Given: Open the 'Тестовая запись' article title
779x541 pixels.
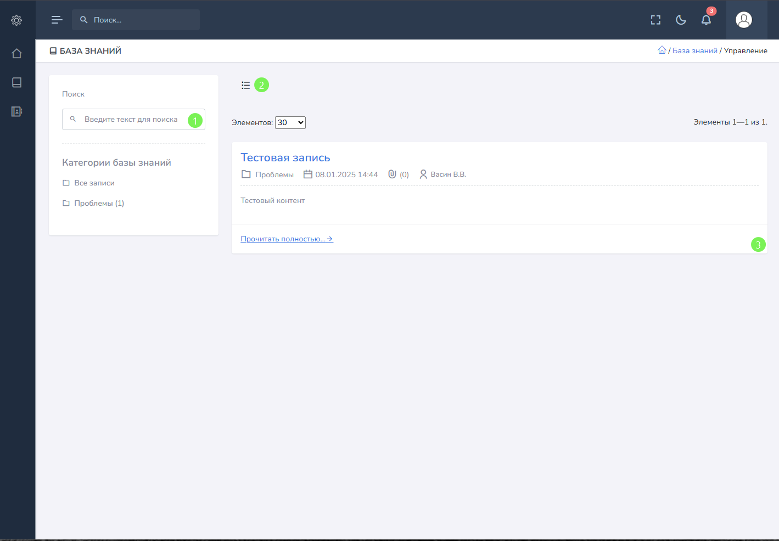Looking at the screenshot, I should coord(285,157).
